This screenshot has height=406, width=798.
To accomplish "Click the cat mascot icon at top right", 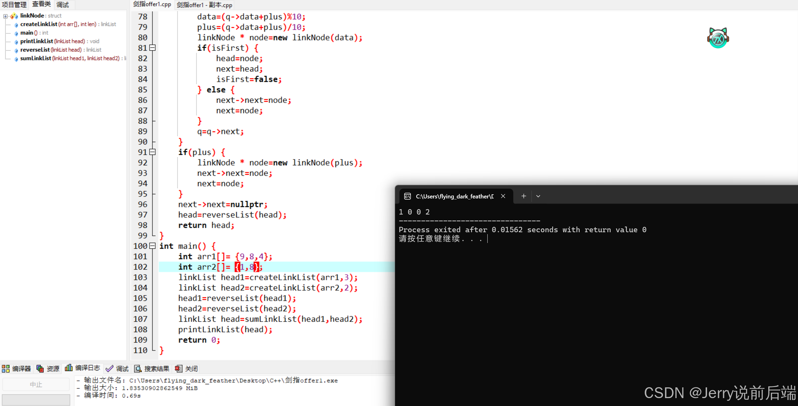I will [x=718, y=38].
